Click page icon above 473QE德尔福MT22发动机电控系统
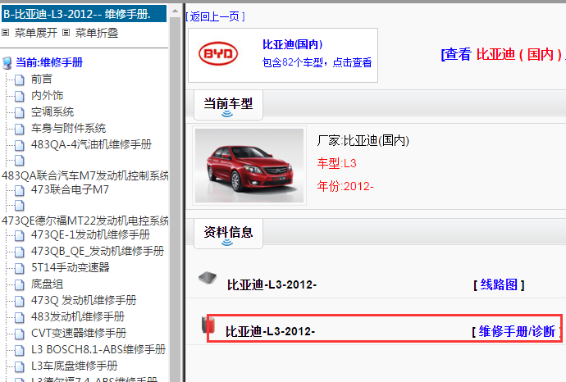The width and height of the screenshot is (566, 382). pos(20,206)
